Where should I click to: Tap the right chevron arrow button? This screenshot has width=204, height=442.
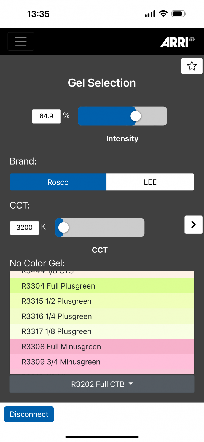[193, 225]
